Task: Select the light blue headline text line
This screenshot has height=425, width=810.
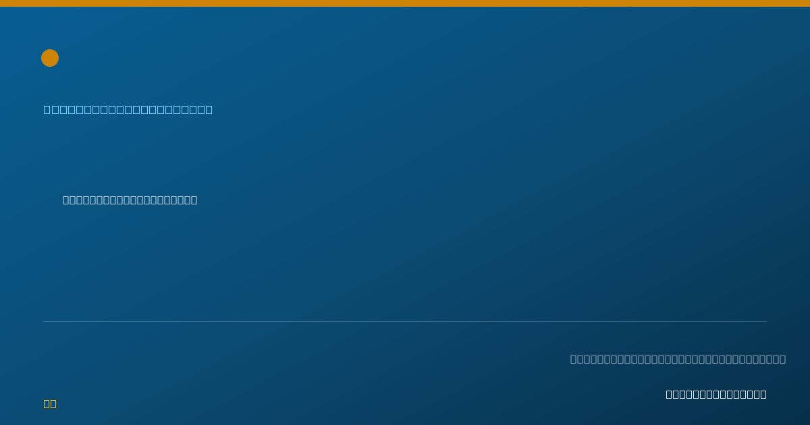Action: point(128,109)
